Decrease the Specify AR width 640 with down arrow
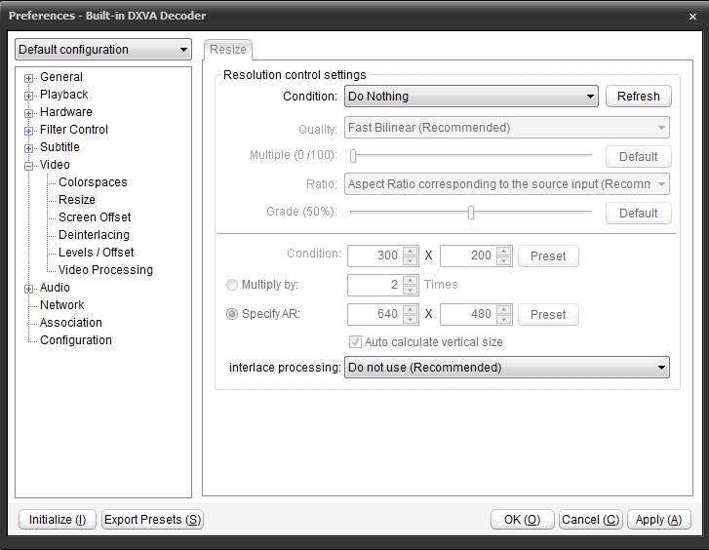The image size is (709, 550). click(x=411, y=320)
